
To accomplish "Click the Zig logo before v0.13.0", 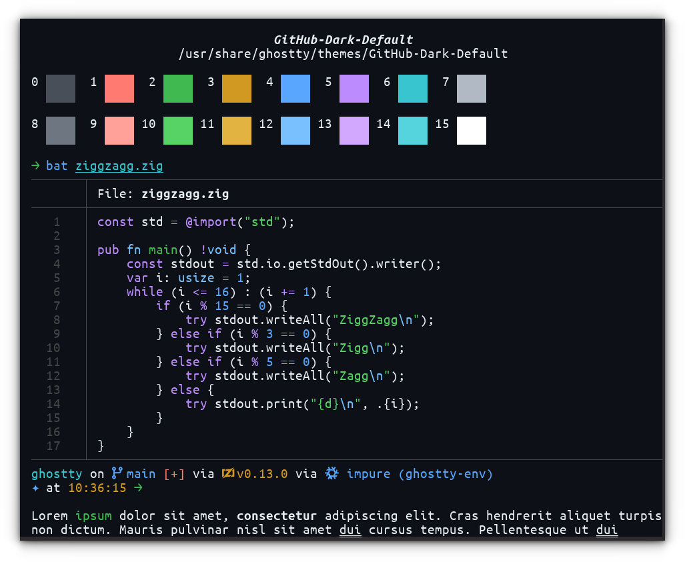I will (227, 473).
